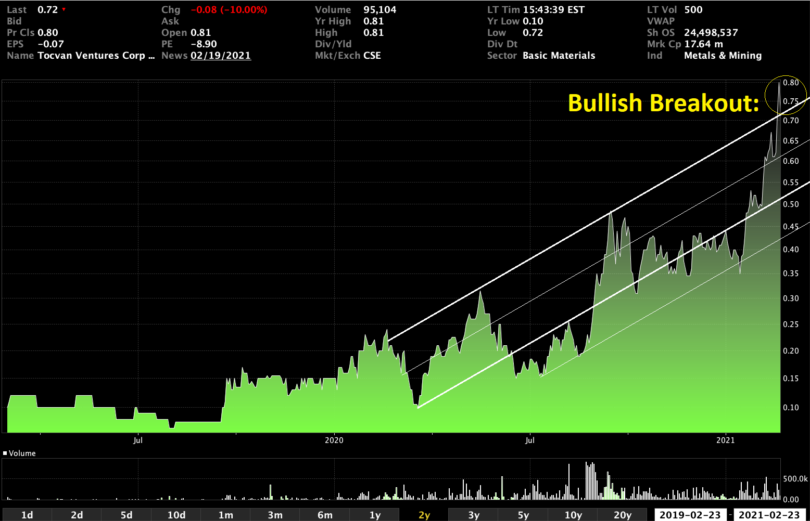This screenshot has height=521, width=810.
Task: Select the 1y time range tab
Action: pyautogui.click(x=374, y=515)
